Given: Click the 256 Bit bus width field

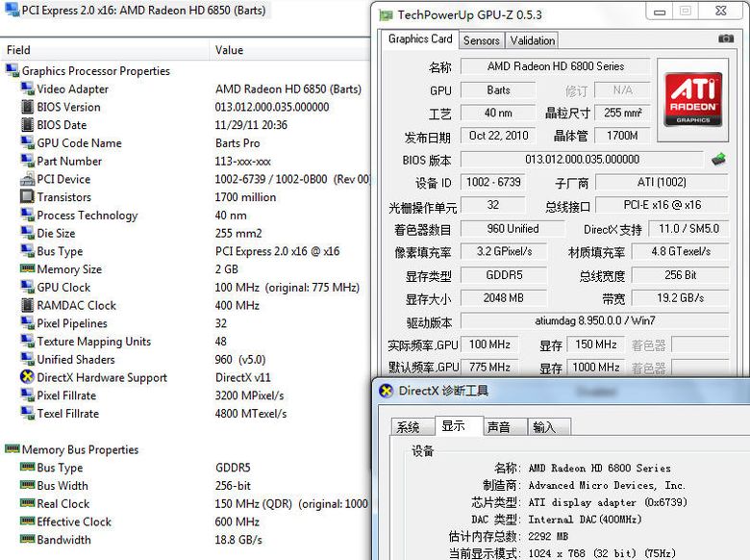Looking at the screenshot, I should click(680, 275).
